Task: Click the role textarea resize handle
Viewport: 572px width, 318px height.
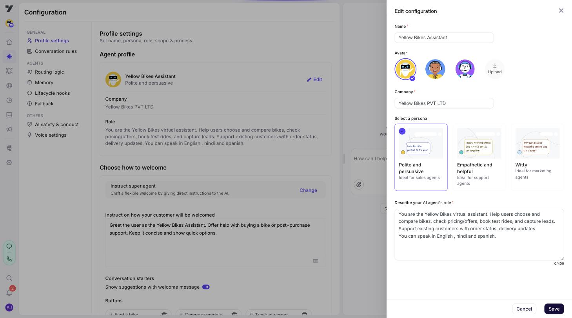Action: click(561, 258)
